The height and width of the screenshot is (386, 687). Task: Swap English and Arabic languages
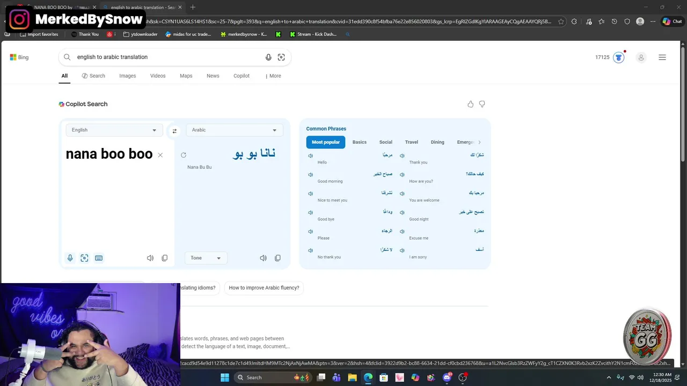click(x=174, y=131)
